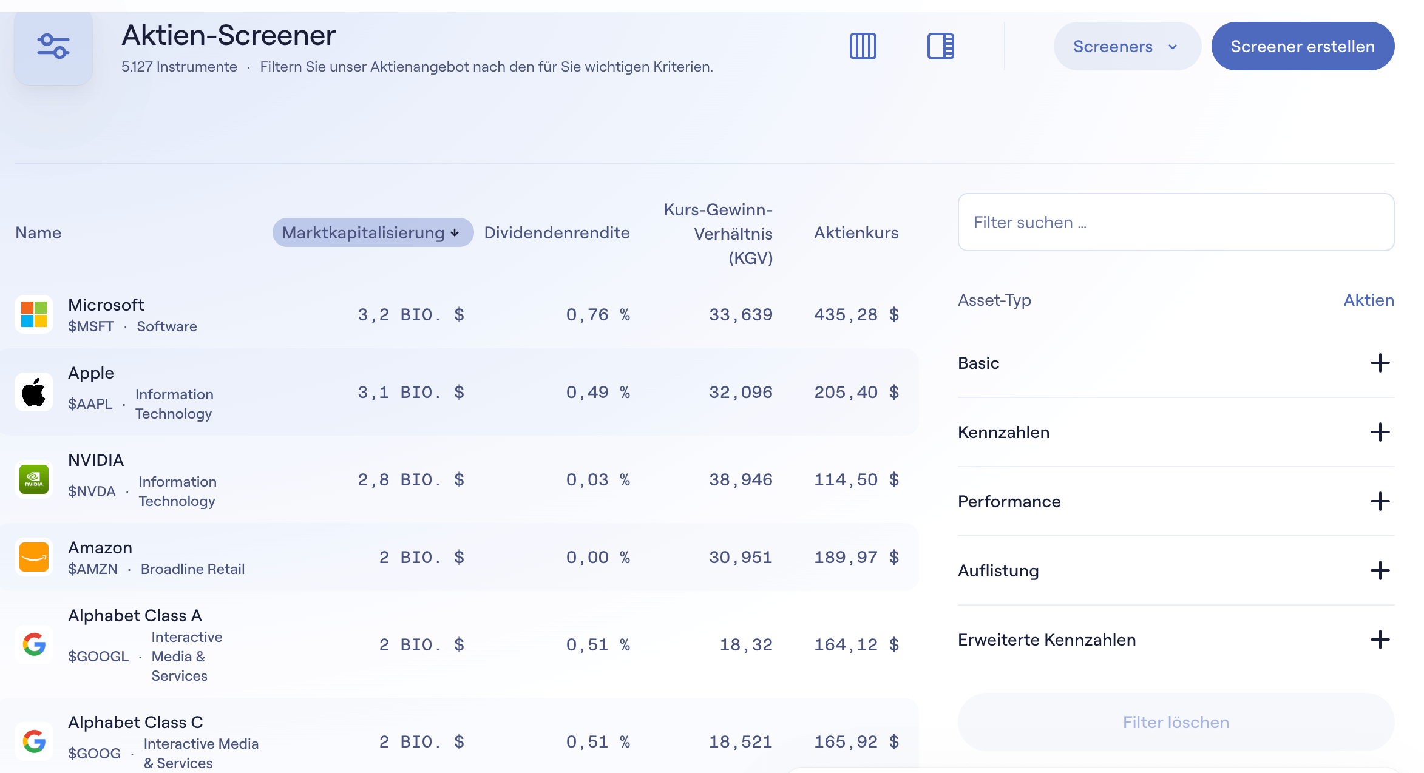The height and width of the screenshot is (773, 1424).
Task: Click the 5.127 Instrumente count text
Action: tap(179, 67)
